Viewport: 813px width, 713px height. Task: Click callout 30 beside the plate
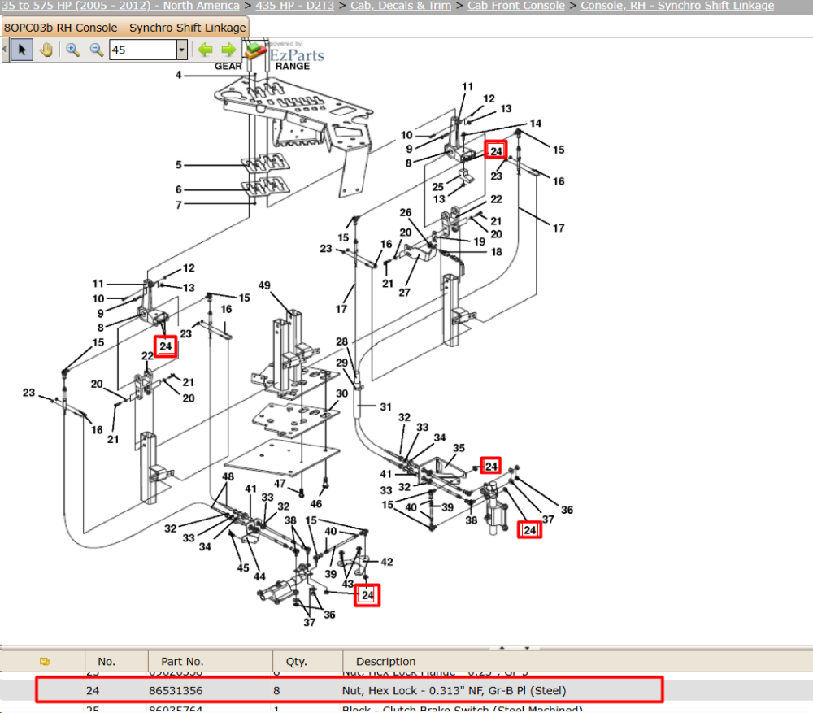point(341,393)
